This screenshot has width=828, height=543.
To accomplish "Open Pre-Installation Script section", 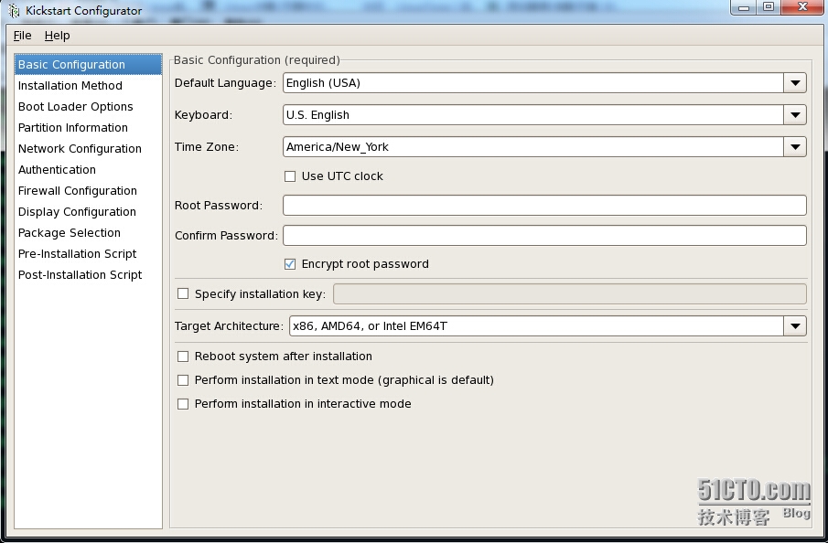I will coord(88,254).
